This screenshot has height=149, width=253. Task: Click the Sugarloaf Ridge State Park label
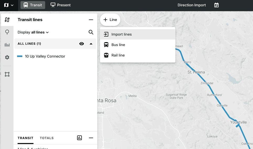[x=176, y=96]
